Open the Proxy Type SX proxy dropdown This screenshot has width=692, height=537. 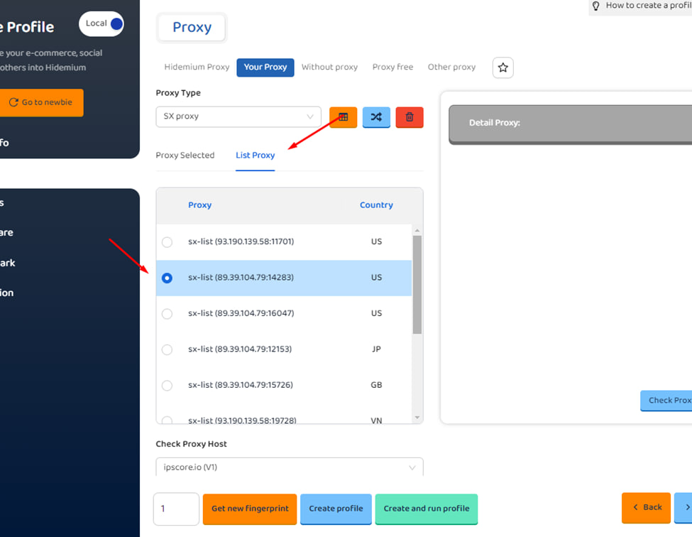pos(238,116)
